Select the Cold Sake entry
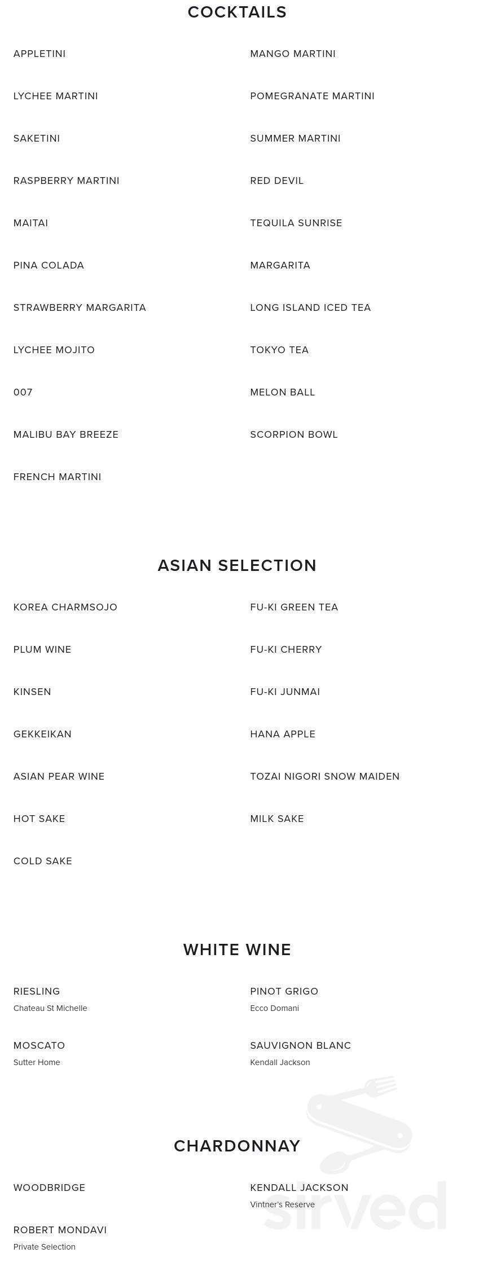479x1275 pixels. pyautogui.click(x=42, y=861)
